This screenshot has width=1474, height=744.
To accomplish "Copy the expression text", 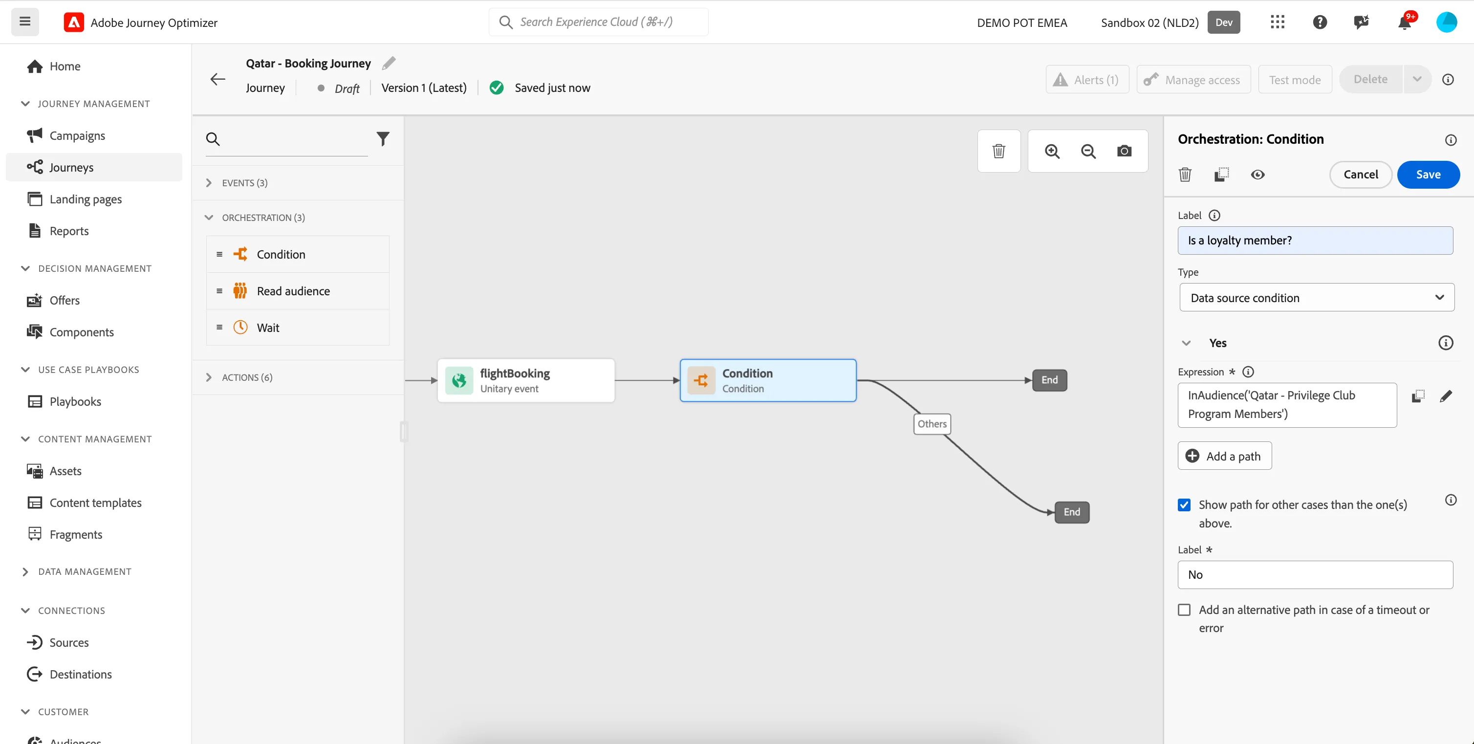I will click(1418, 396).
